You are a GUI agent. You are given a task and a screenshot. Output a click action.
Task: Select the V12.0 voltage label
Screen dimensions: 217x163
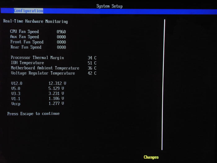pos(17,83)
